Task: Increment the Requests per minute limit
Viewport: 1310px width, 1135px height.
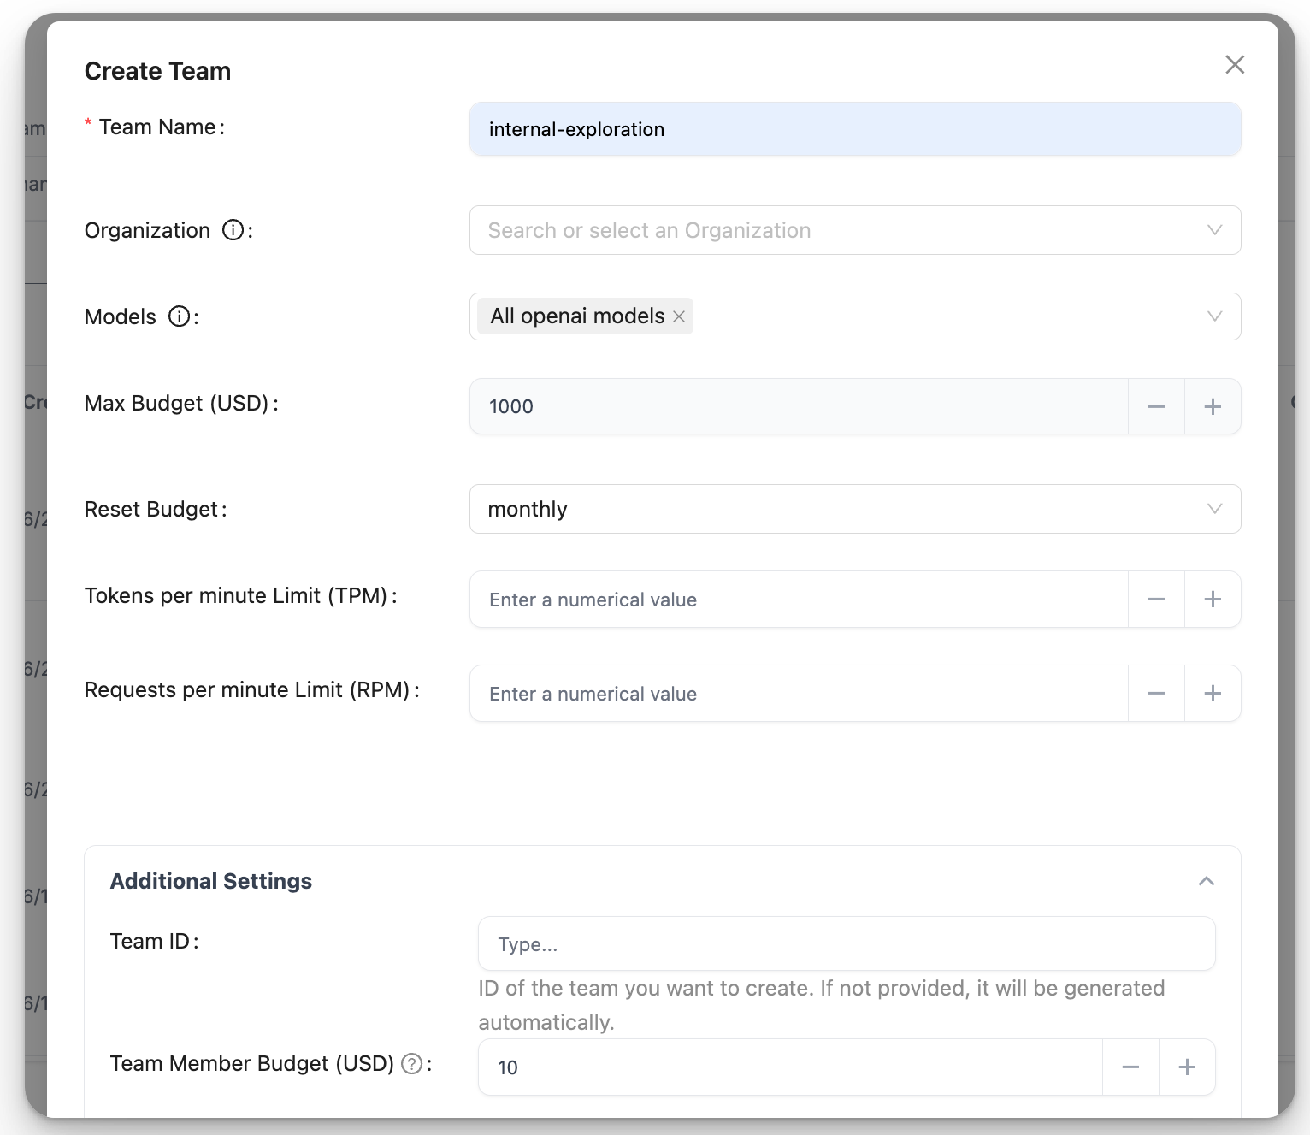Action: coord(1212,694)
